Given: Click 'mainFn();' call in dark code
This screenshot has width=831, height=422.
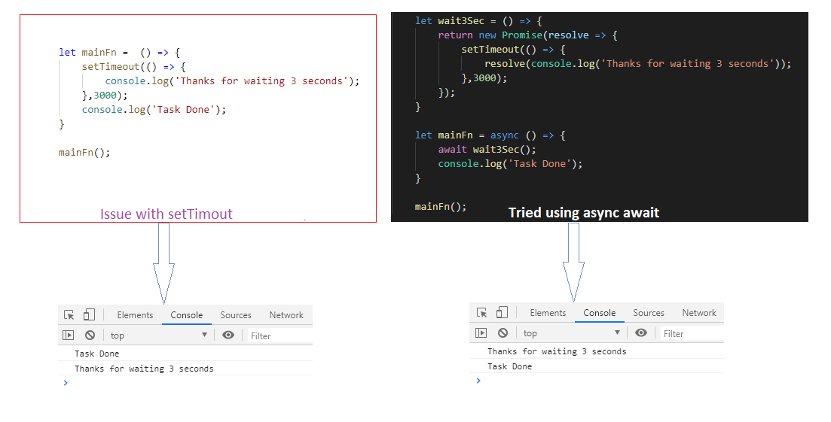Looking at the screenshot, I should pos(441,207).
